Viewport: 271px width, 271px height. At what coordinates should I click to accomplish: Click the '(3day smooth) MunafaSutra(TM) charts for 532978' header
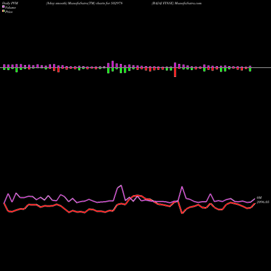point(84,3)
